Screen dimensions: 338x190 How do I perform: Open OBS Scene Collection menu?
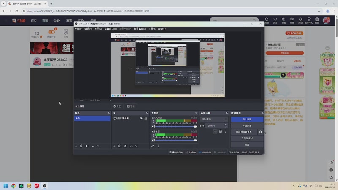click(140, 29)
